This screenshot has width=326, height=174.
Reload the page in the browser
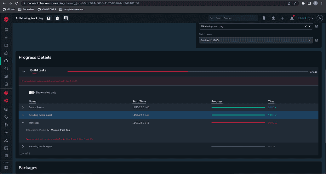point(17,3)
